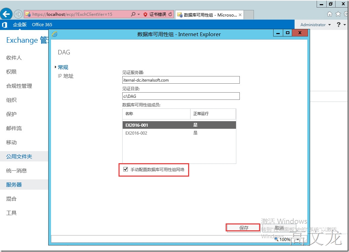Maximize the 数据库可用性组 dialog window
Viewport: 349px width, 252px height.
point(287,33)
